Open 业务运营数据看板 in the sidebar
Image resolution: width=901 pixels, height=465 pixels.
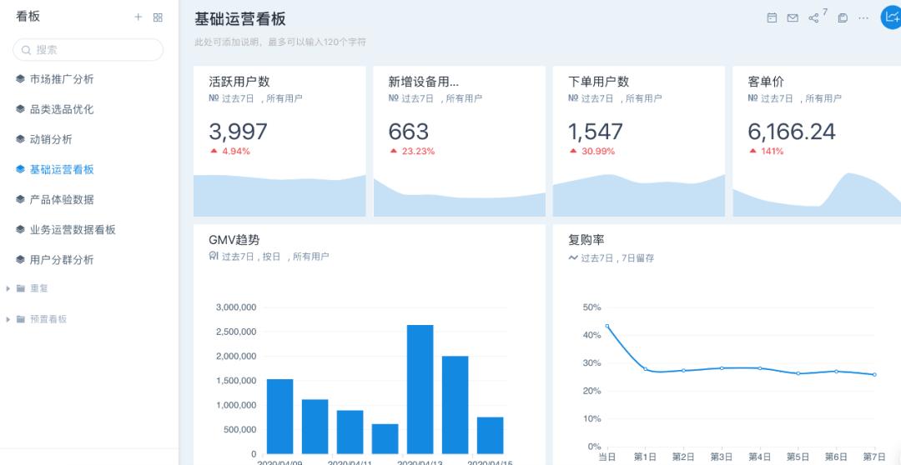(73, 230)
